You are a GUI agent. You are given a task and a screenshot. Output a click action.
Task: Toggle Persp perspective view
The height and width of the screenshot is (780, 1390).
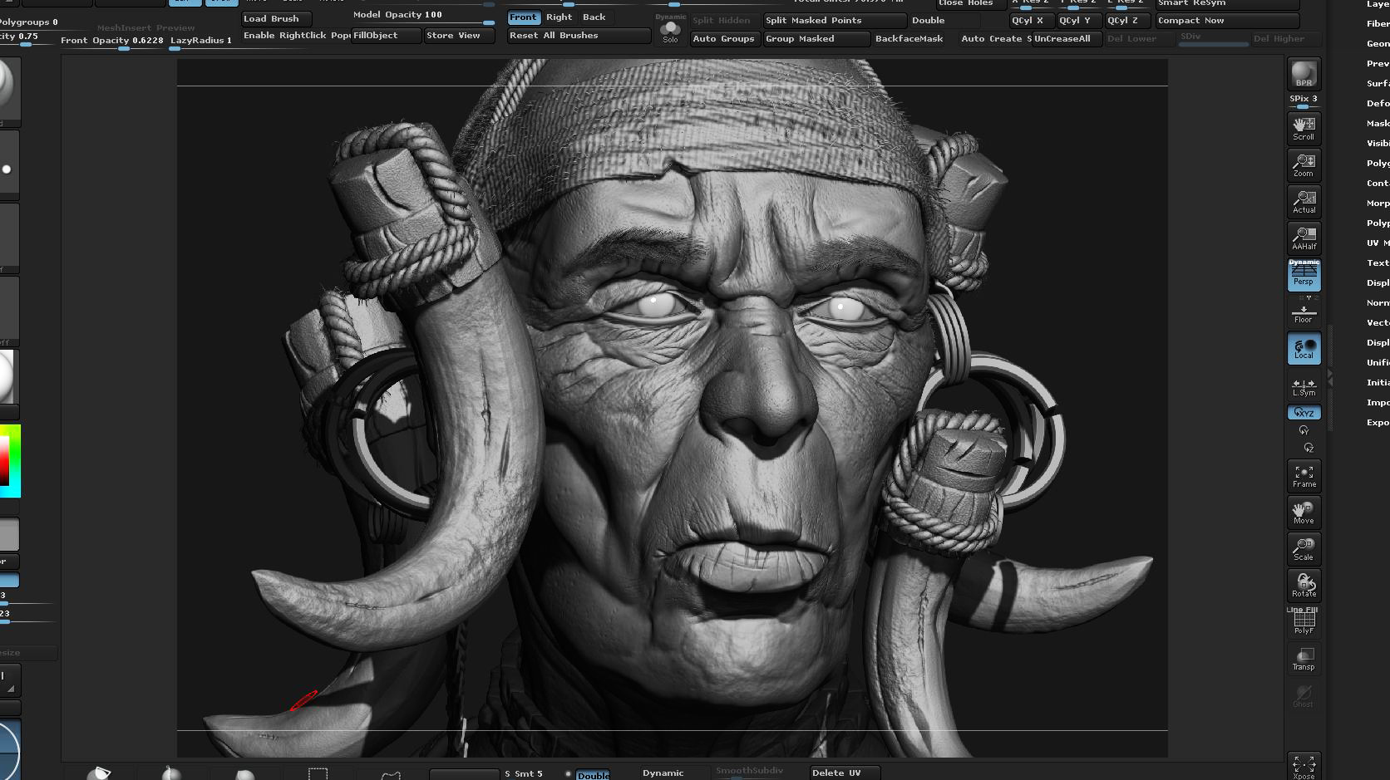click(1304, 274)
